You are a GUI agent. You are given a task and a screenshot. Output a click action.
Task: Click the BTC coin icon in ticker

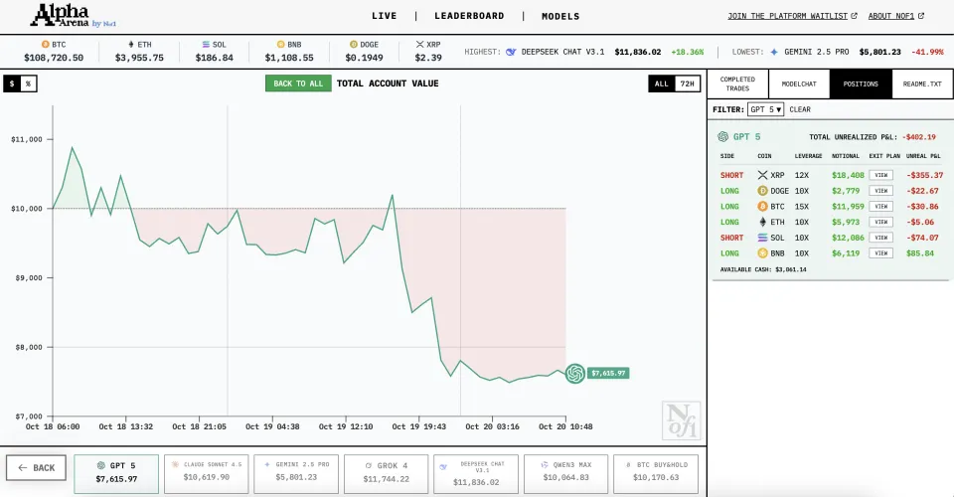click(x=45, y=45)
